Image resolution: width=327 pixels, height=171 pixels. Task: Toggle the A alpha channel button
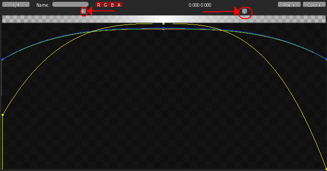tap(119, 5)
